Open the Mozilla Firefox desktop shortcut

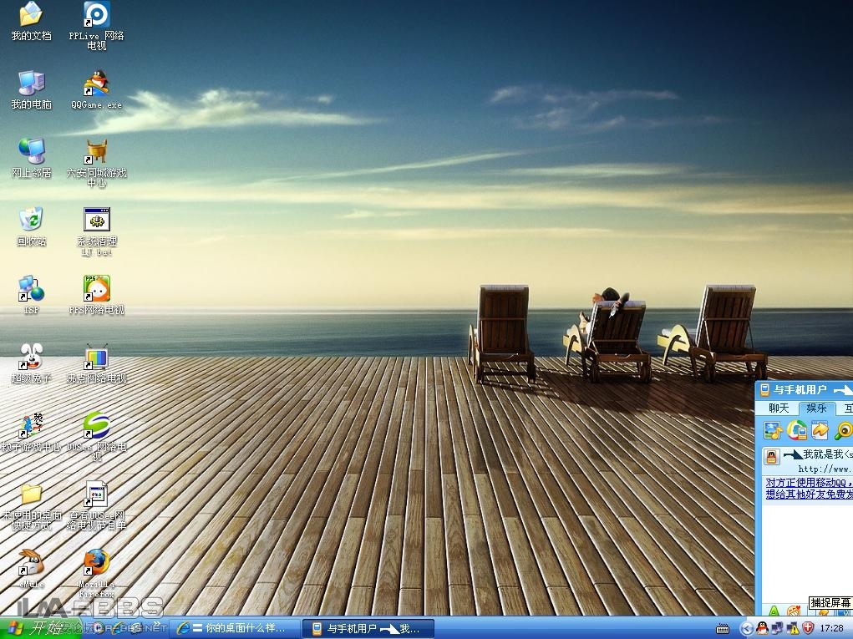click(96, 562)
